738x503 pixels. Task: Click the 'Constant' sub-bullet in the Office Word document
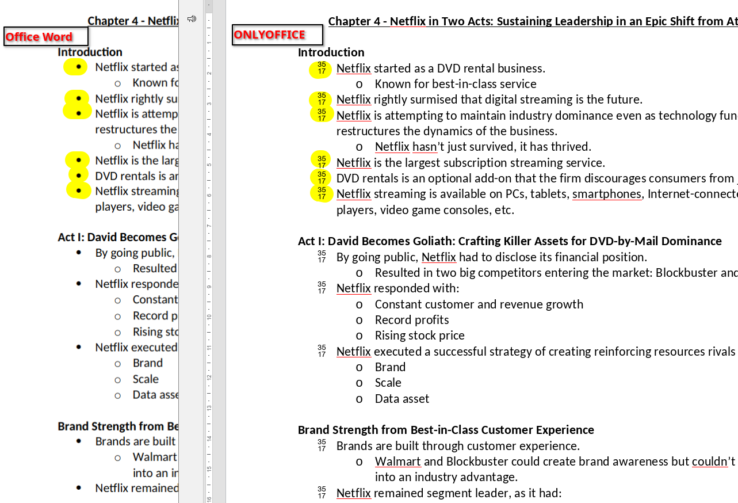click(x=155, y=299)
